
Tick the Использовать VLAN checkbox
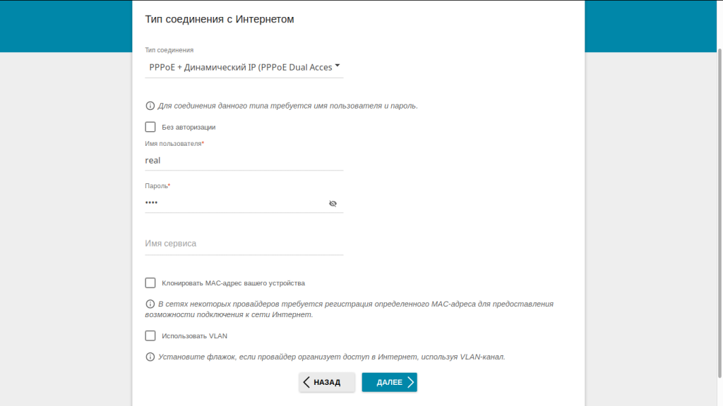pyautogui.click(x=150, y=336)
